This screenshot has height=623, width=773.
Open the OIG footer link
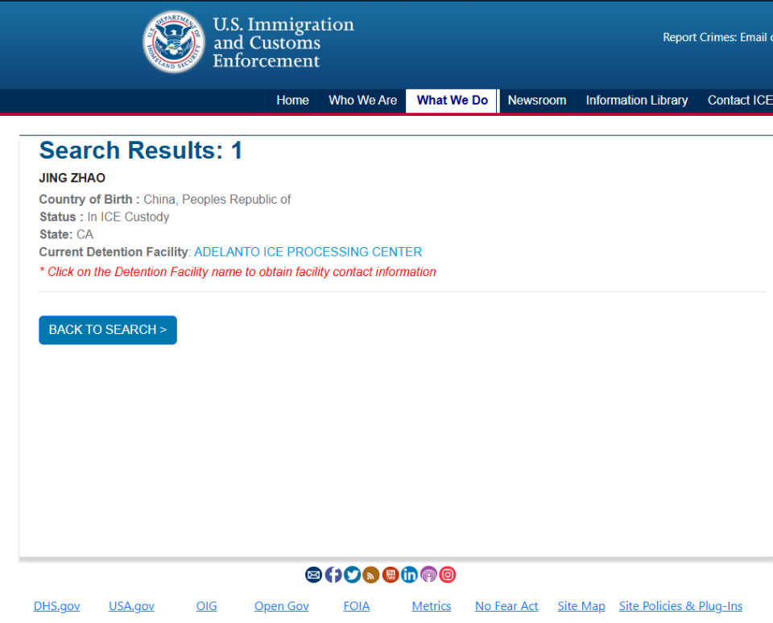click(207, 606)
